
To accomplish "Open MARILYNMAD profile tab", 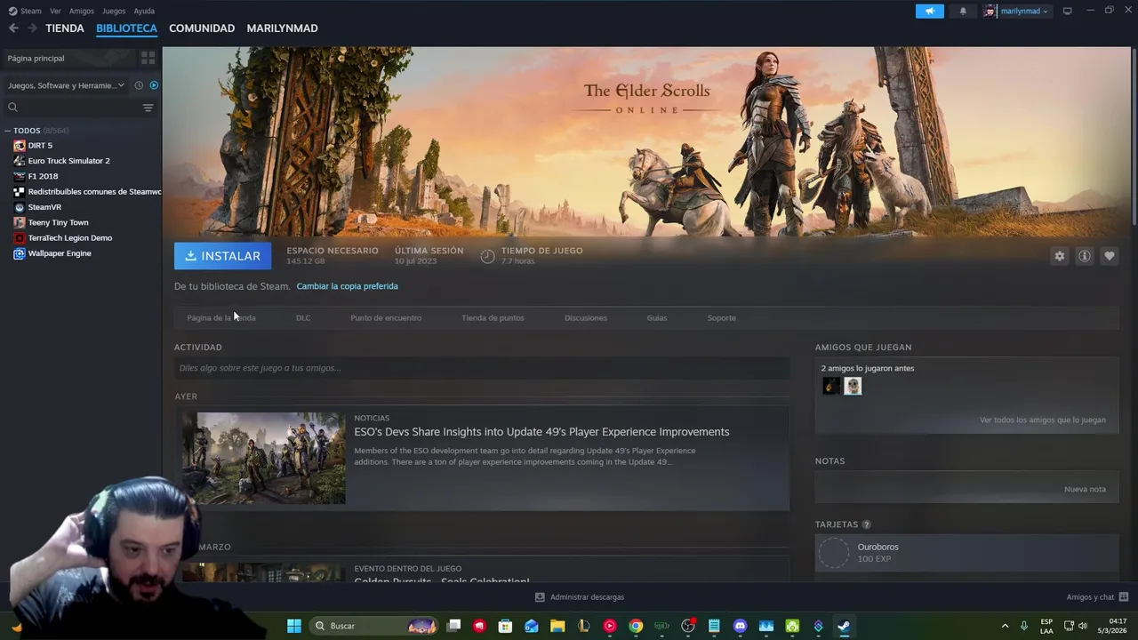I will pyautogui.click(x=282, y=28).
